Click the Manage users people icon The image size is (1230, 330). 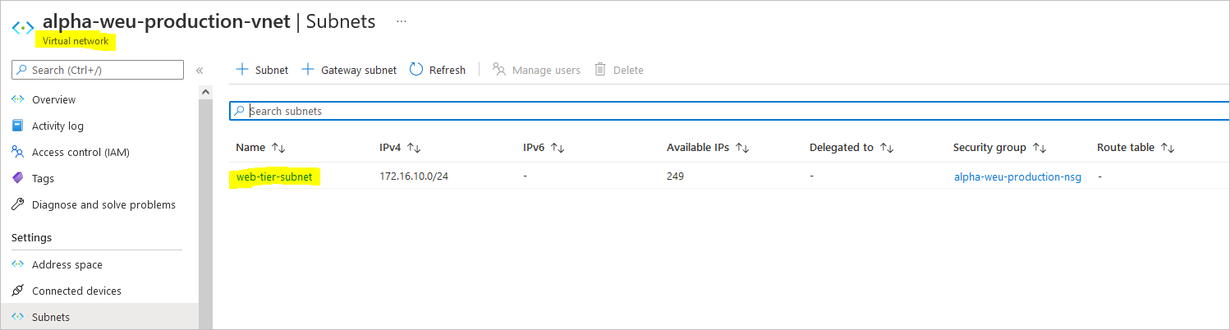point(498,70)
